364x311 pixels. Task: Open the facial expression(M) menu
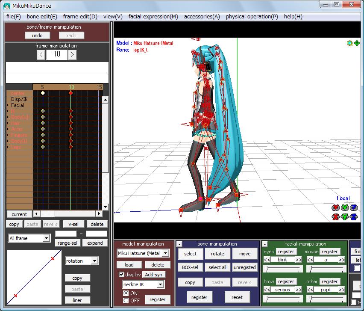[153, 17]
